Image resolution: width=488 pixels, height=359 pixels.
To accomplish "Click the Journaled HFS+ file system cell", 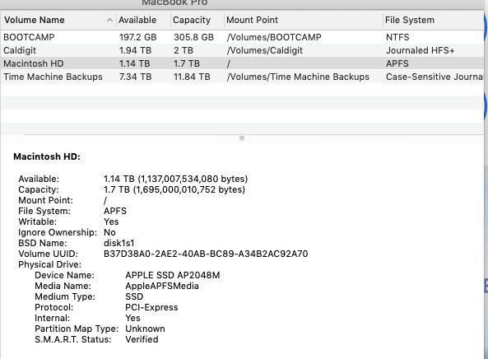I will (421, 50).
